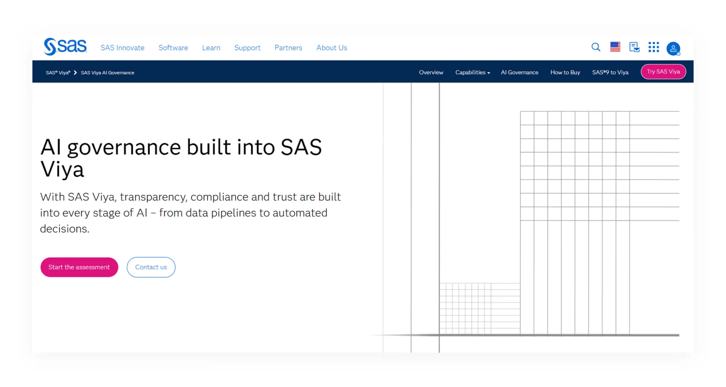Go to the Overview section
This screenshot has width=726, height=387.
click(x=431, y=72)
